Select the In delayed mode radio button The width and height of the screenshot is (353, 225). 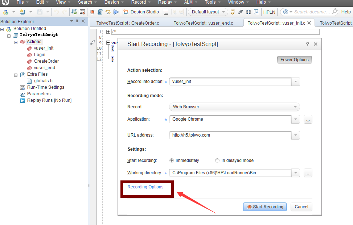tap(217, 161)
